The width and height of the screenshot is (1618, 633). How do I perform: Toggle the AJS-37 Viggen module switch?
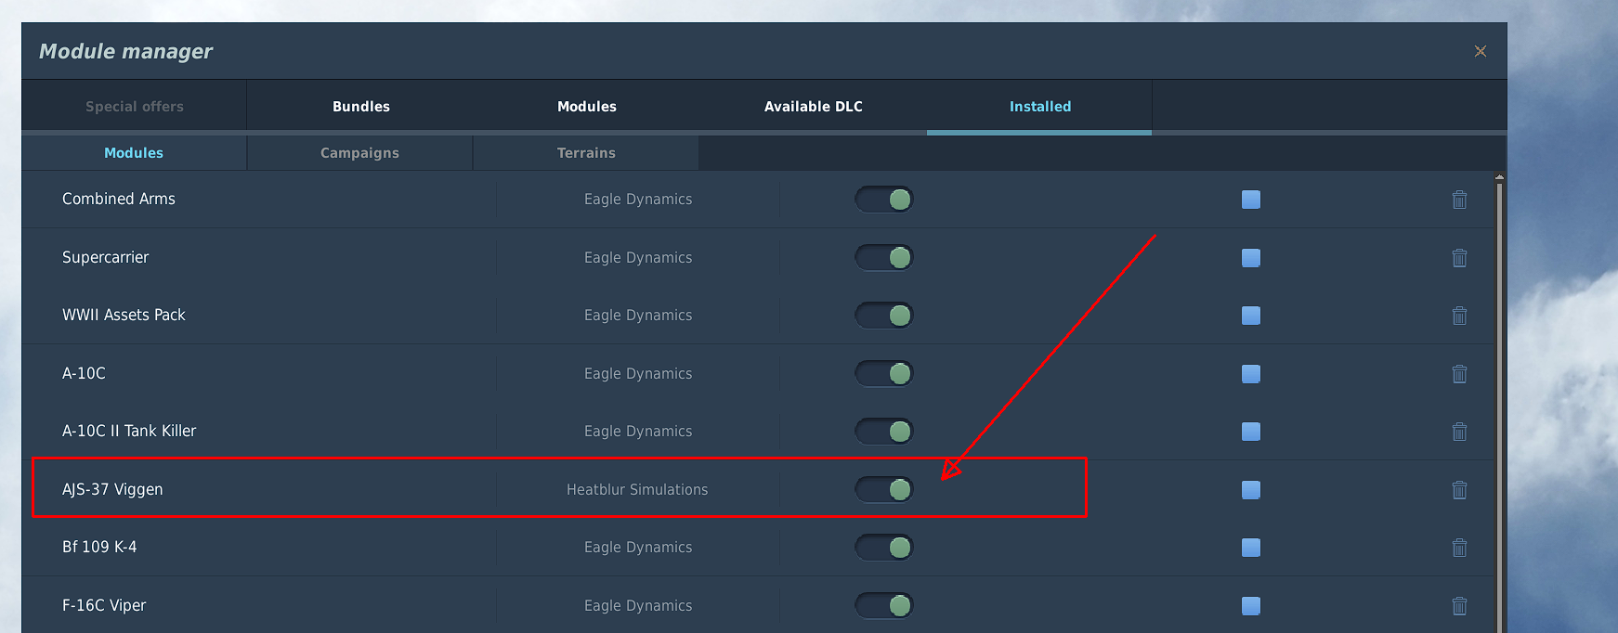pos(884,489)
